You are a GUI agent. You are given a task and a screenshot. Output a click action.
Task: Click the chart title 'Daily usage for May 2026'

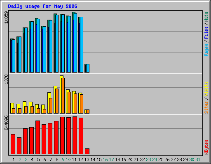tap(42, 6)
